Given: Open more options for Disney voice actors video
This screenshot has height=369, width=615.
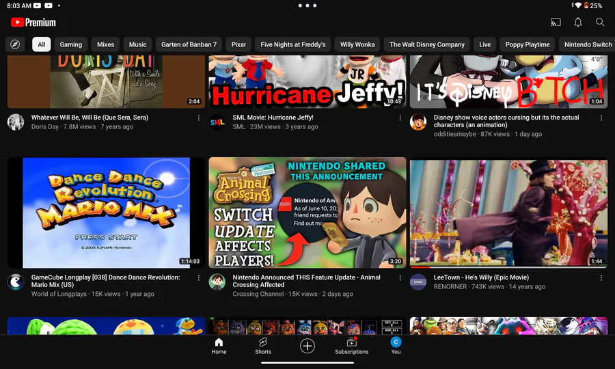Looking at the screenshot, I should click(601, 118).
